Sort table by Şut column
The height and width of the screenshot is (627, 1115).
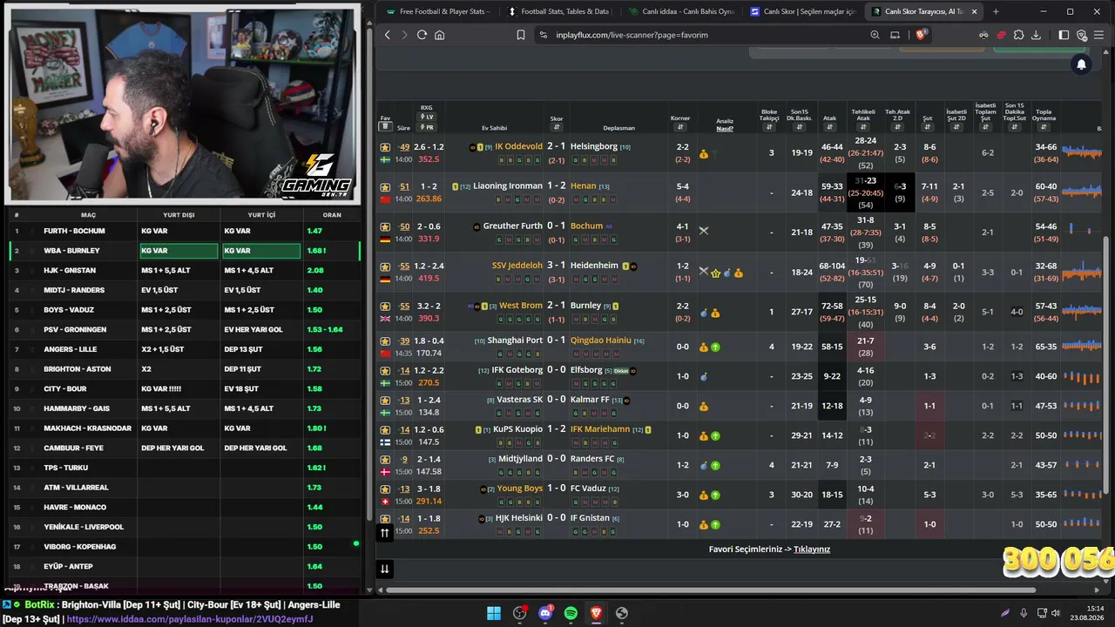(928, 127)
